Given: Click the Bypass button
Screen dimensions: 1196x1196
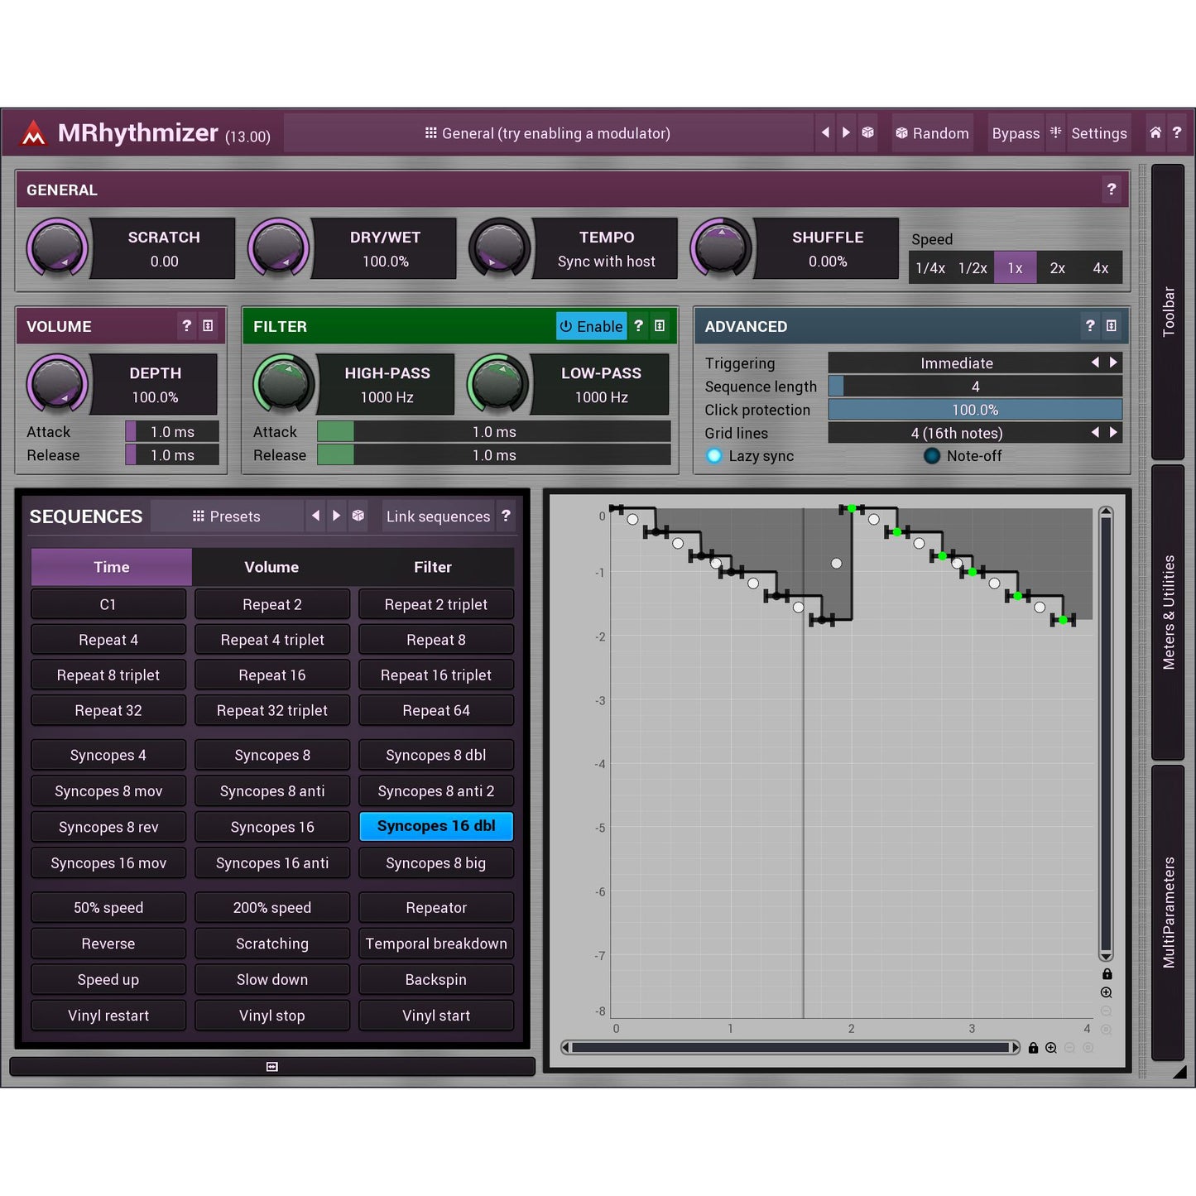Looking at the screenshot, I should click(1016, 133).
